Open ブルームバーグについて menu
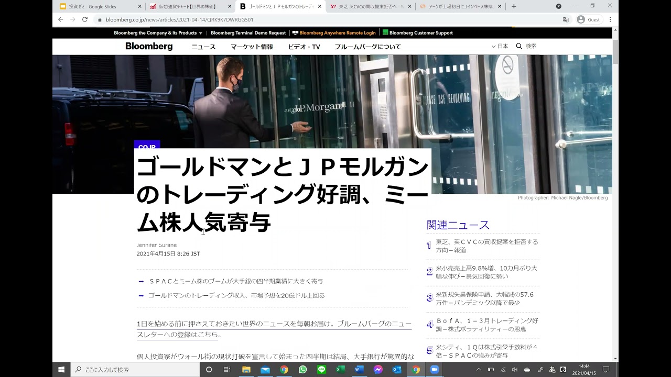The image size is (671, 377). (367, 47)
